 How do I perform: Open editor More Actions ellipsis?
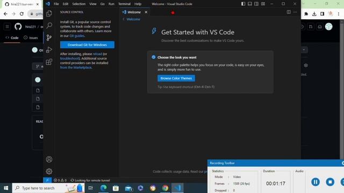click(295, 12)
